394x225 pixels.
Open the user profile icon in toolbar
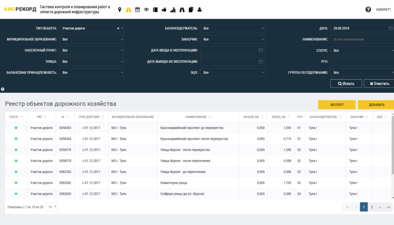(x=200, y=9)
